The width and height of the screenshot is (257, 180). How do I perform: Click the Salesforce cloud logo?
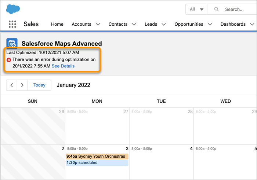click(13, 9)
